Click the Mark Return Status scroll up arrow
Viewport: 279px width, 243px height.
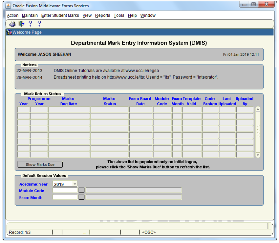coord(258,110)
